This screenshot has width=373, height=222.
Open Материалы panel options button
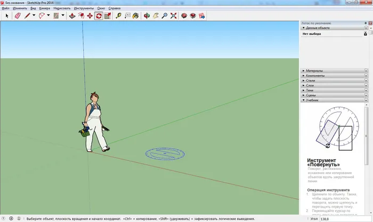[366, 71]
